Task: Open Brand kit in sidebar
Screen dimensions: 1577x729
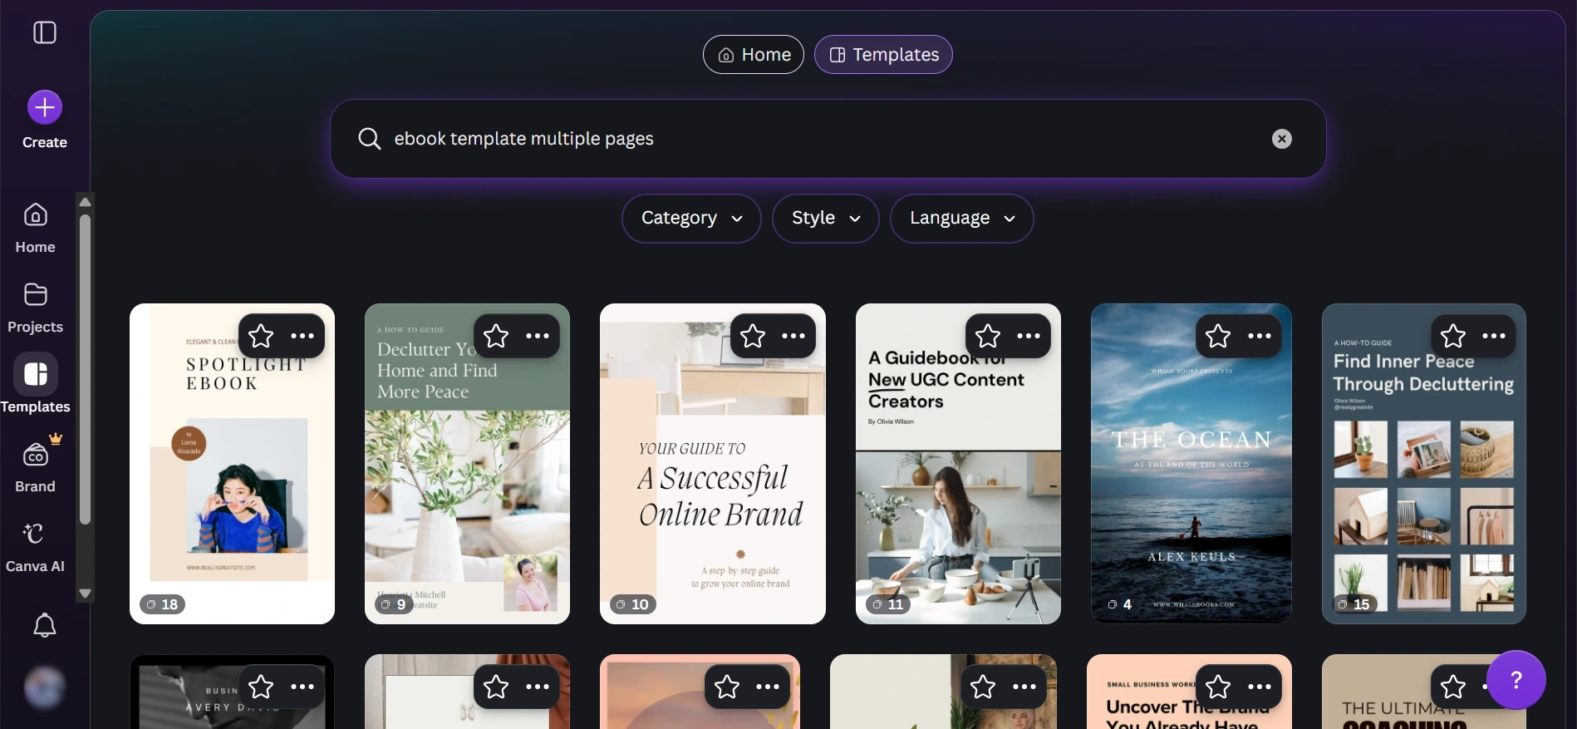Action: click(35, 467)
